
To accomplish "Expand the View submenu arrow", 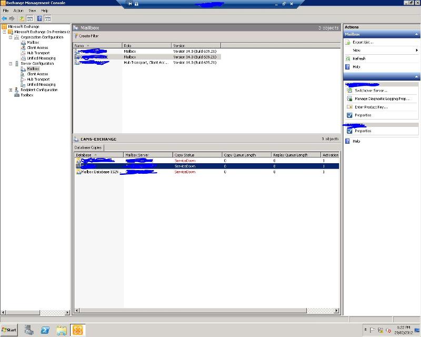I will [417, 50].
